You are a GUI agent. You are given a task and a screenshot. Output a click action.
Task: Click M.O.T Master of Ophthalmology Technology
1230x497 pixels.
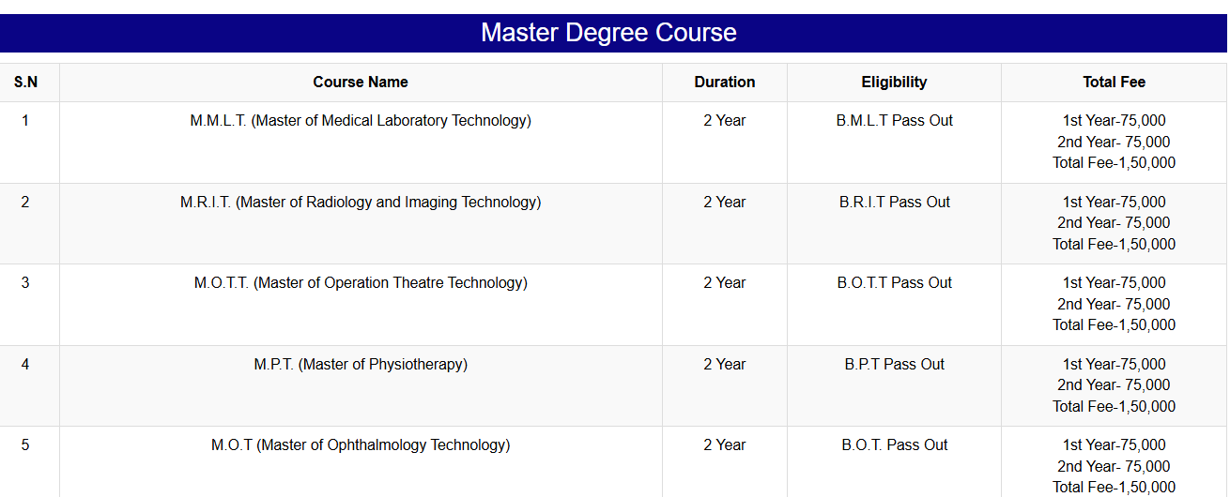tap(361, 445)
